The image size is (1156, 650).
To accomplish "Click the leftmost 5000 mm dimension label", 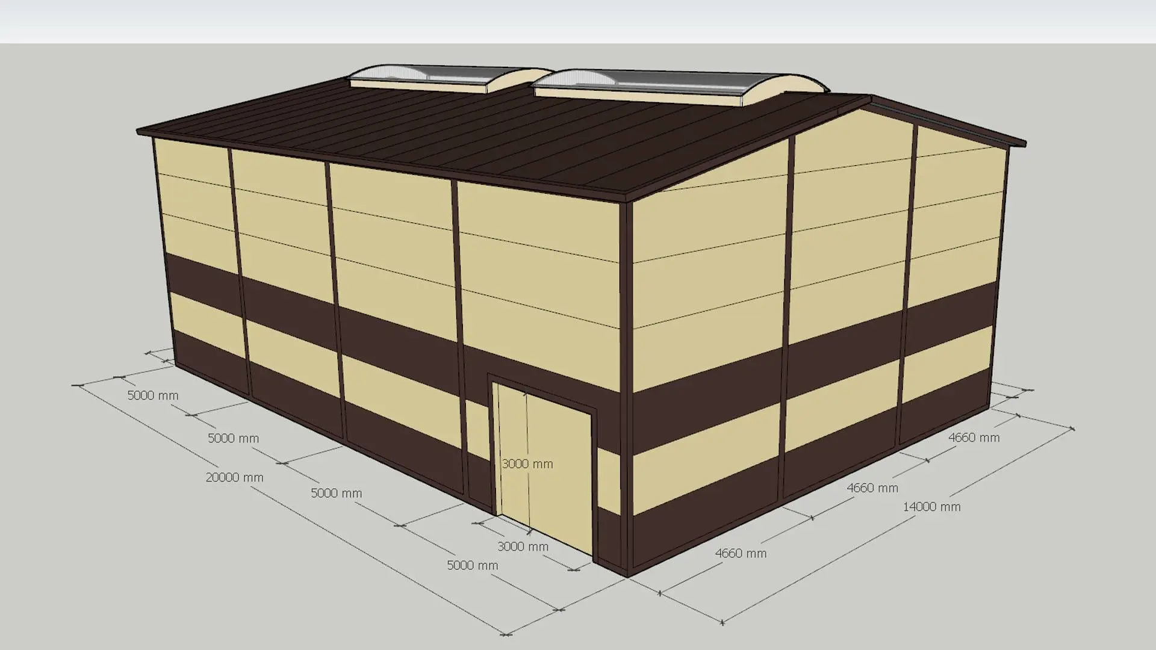I will (x=153, y=395).
